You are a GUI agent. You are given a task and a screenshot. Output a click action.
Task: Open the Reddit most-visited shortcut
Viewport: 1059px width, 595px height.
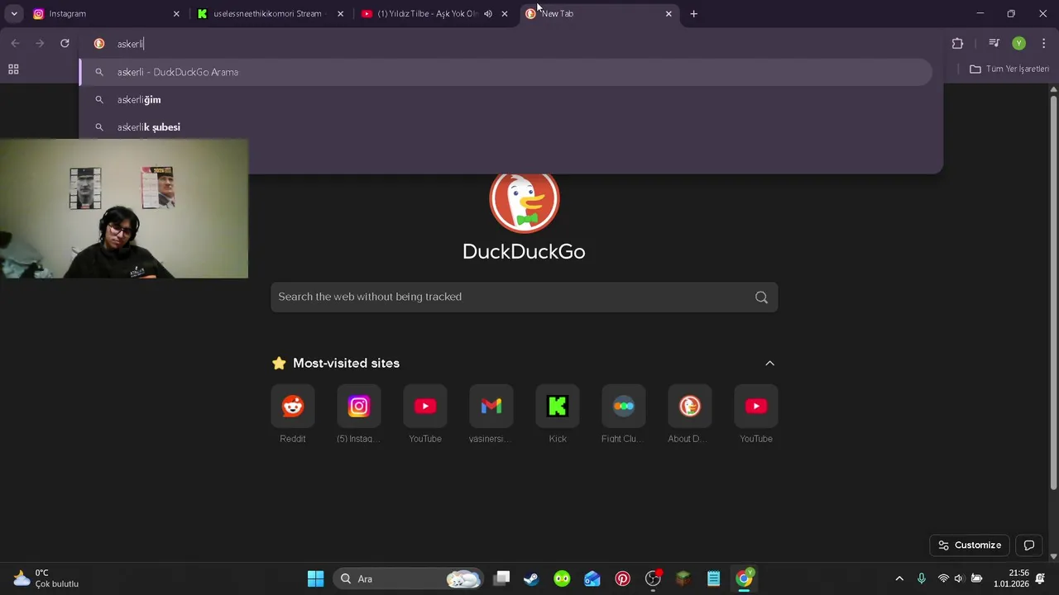pos(293,414)
